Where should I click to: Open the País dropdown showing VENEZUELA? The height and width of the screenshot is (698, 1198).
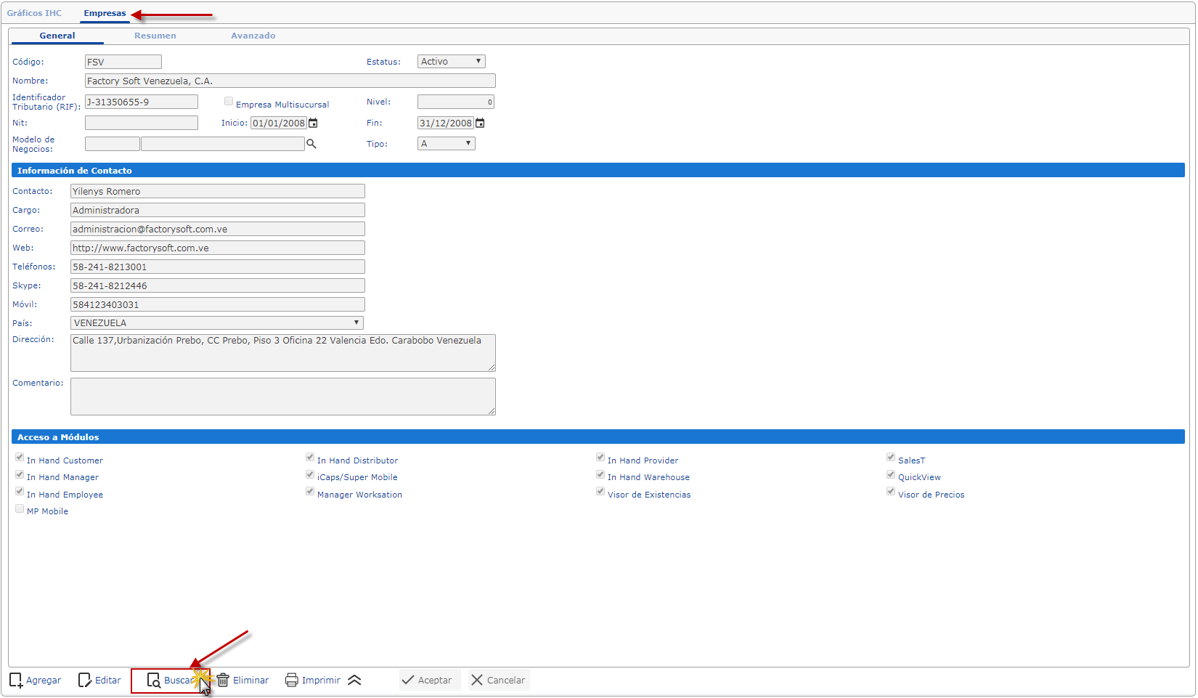point(216,323)
